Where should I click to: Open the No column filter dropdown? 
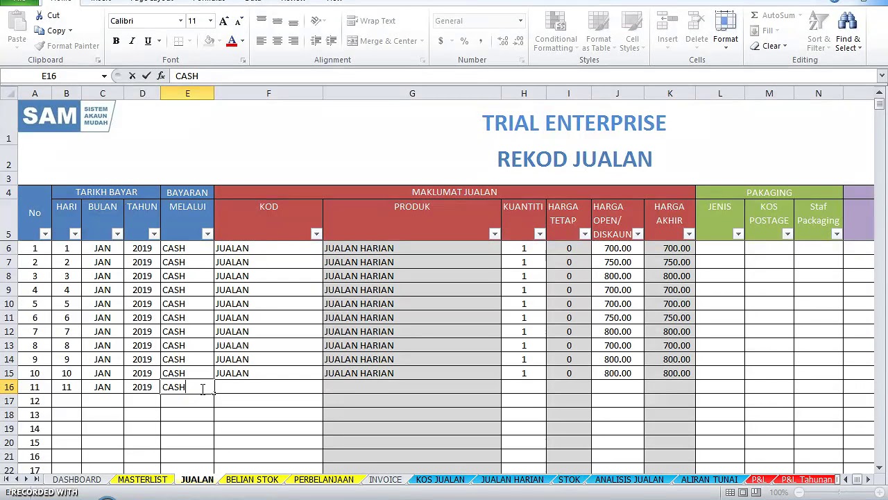tap(45, 234)
